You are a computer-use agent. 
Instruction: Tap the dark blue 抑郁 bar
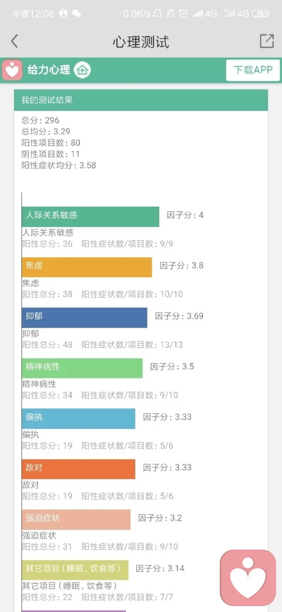[x=85, y=318]
